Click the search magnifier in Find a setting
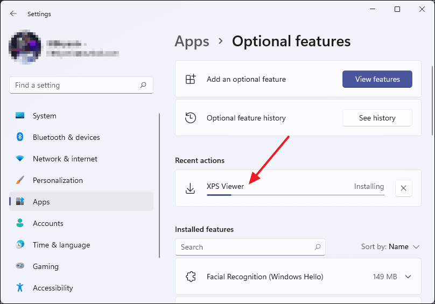The width and height of the screenshot is (435, 304). 143,85
